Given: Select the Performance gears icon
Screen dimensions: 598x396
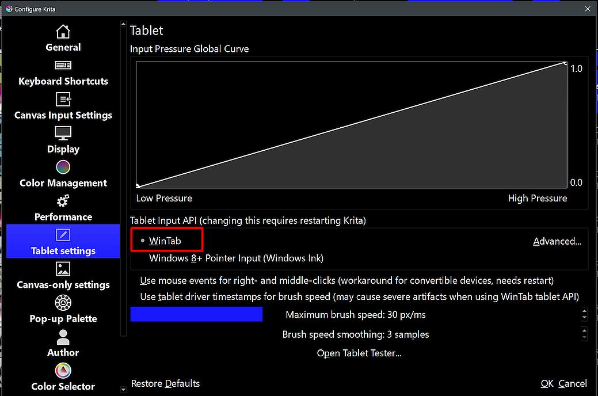Looking at the screenshot, I should pyautogui.click(x=63, y=201).
